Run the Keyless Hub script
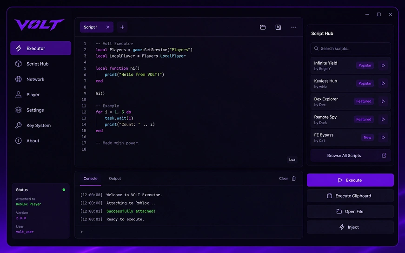This screenshot has height=253, width=405. tap(383, 83)
